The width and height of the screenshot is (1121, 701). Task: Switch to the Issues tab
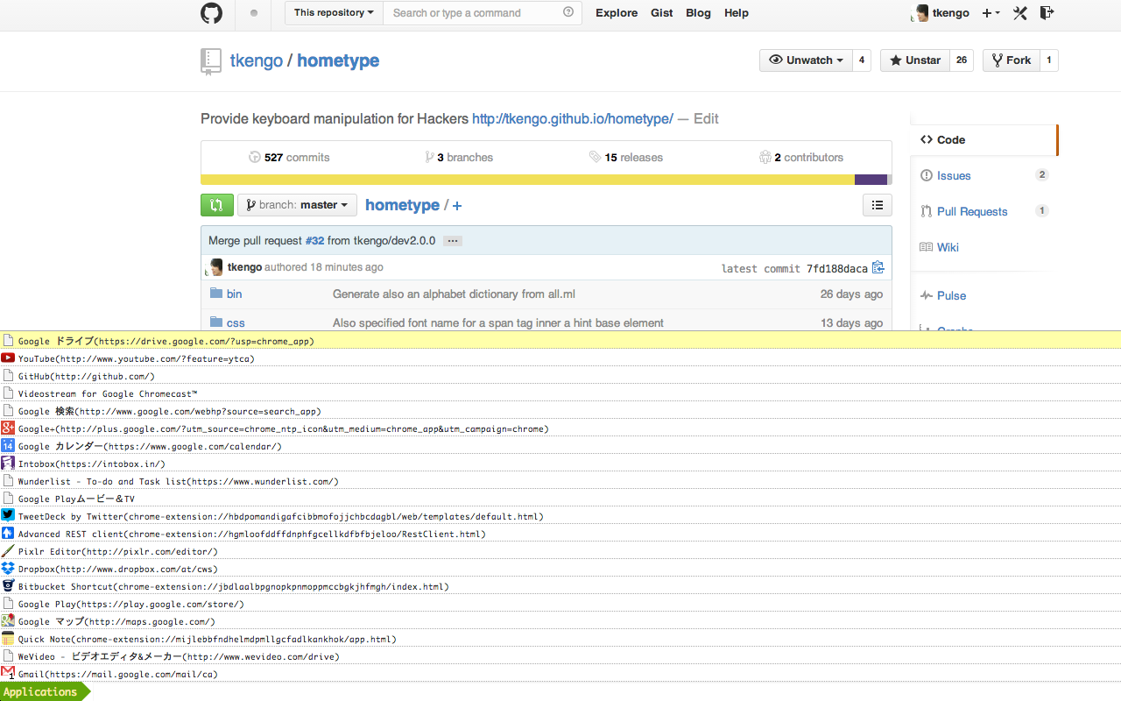click(x=984, y=175)
